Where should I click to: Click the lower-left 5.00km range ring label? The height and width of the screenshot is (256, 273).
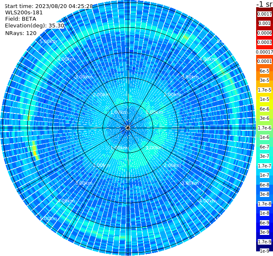point(48,218)
